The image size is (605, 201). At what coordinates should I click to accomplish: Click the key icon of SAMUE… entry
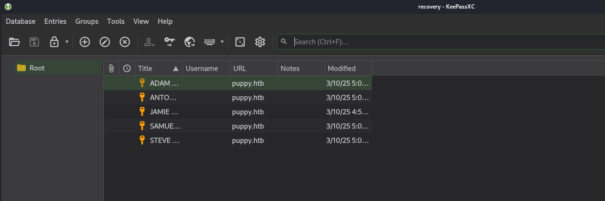tap(141, 126)
